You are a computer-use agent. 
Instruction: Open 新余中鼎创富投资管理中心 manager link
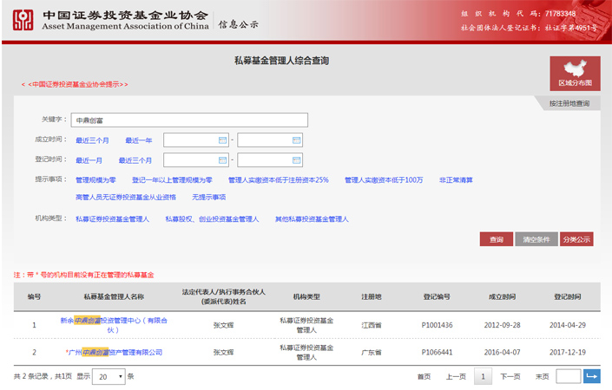click(x=114, y=325)
